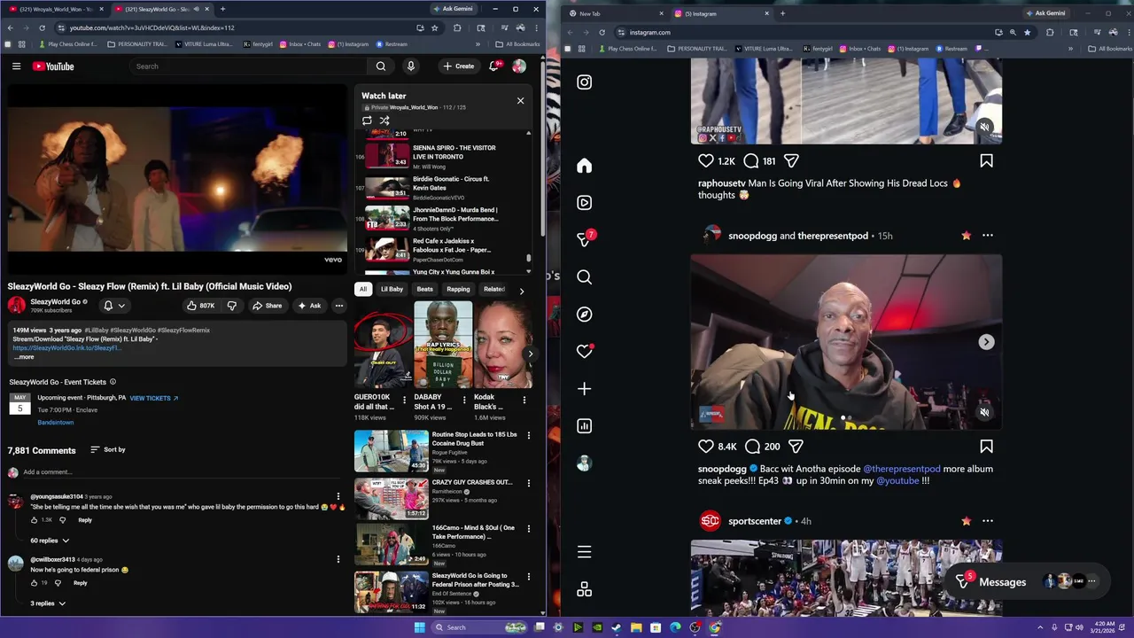
Task: Expand video description with ...more
Action: [24, 357]
